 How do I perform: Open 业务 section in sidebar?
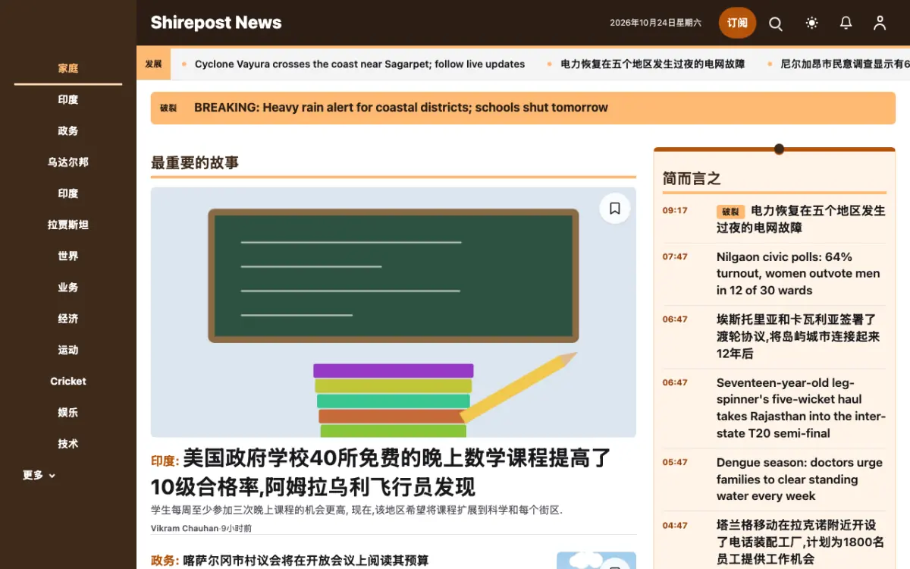coord(68,288)
